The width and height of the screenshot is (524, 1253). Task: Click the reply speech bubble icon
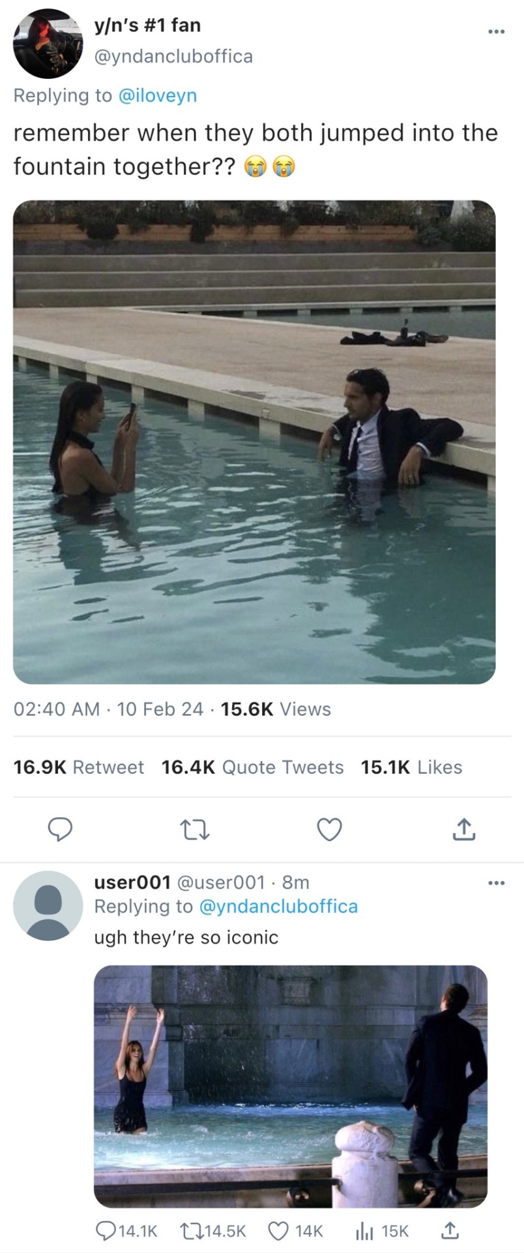(x=60, y=829)
